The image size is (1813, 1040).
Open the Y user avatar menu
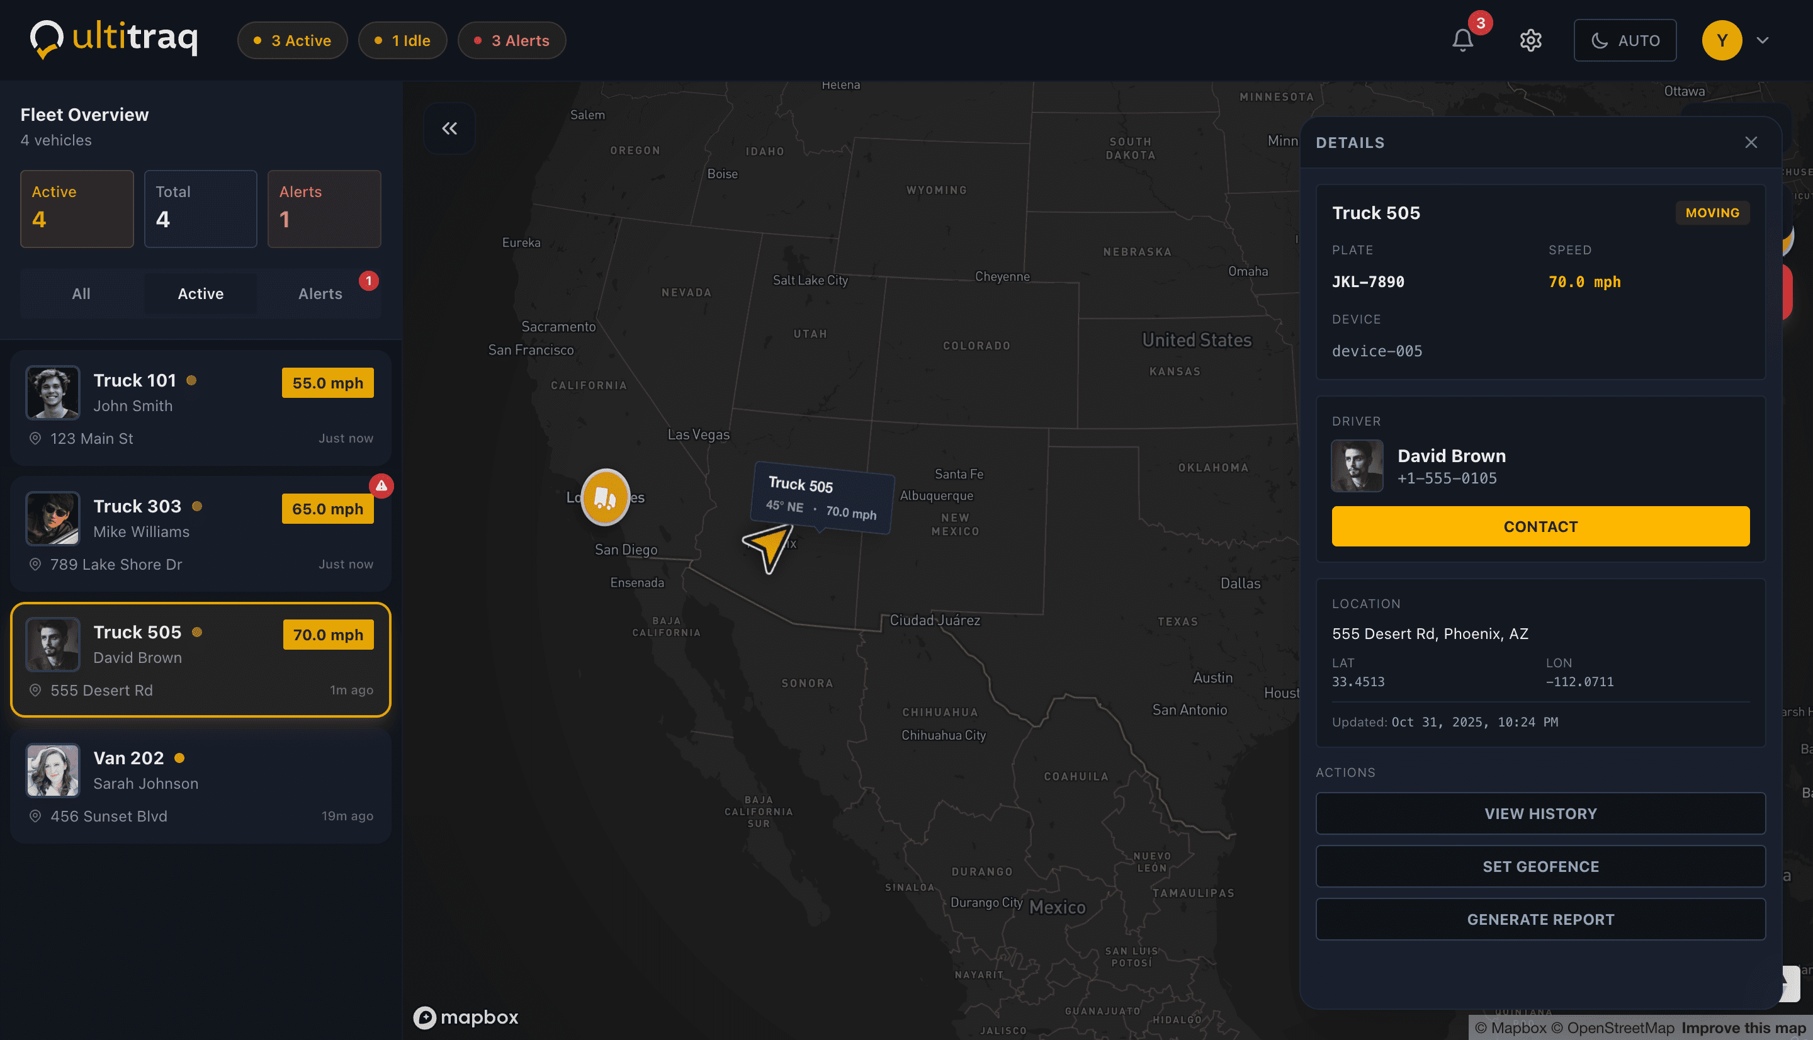pos(1722,40)
